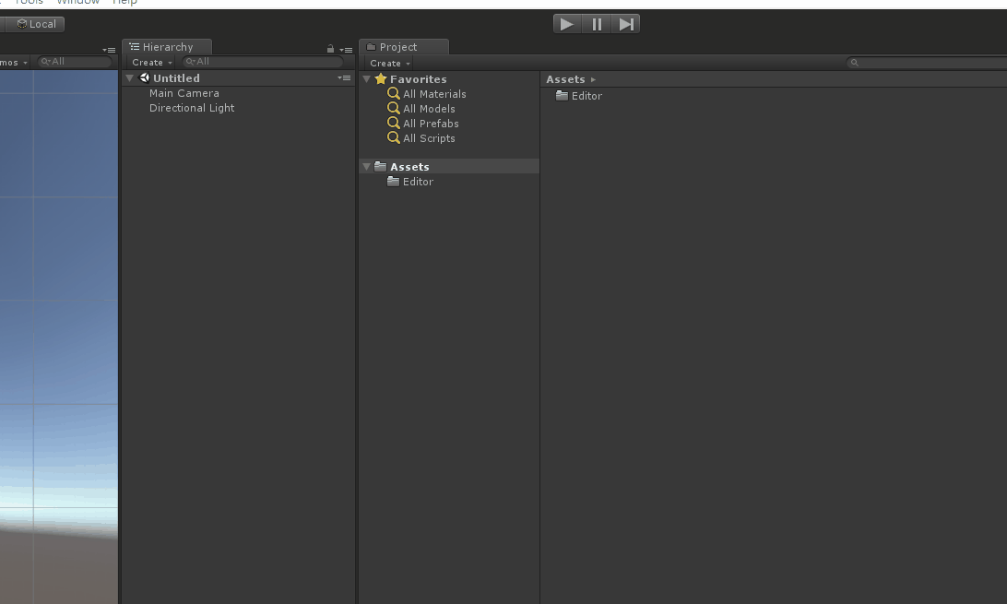1007x604 pixels.
Task: Open the Gizmos dropdown arrow in Scene view
Action: 25,63
